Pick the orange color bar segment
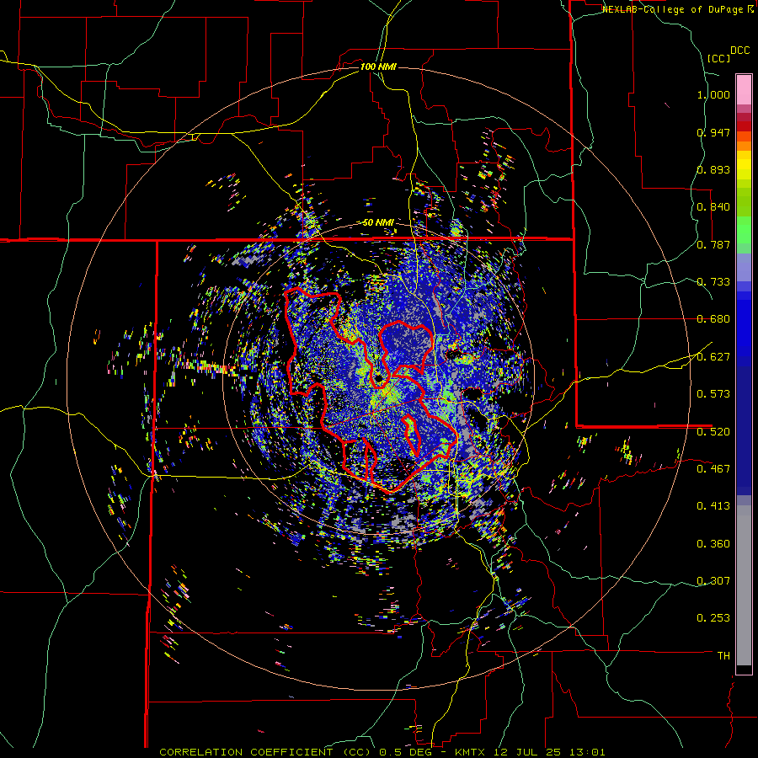 point(744,146)
